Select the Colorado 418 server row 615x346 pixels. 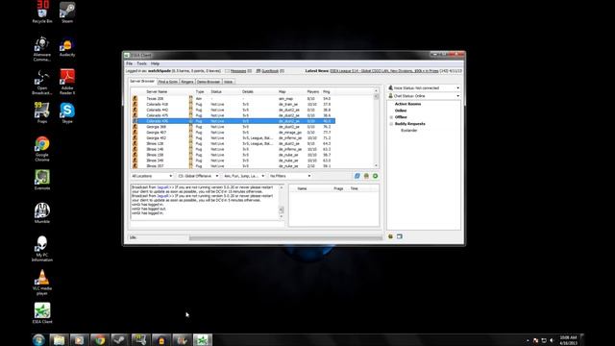(233, 105)
